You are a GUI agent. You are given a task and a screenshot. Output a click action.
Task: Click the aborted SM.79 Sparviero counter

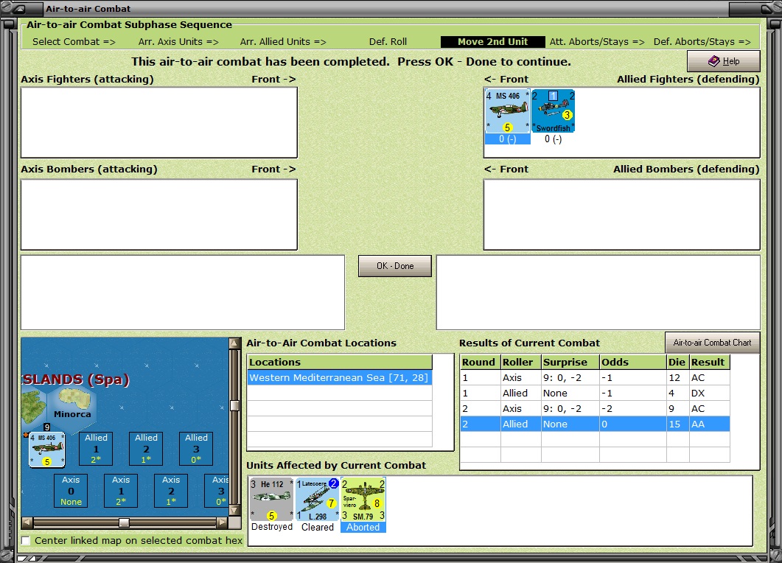pyautogui.click(x=363, y=499)
